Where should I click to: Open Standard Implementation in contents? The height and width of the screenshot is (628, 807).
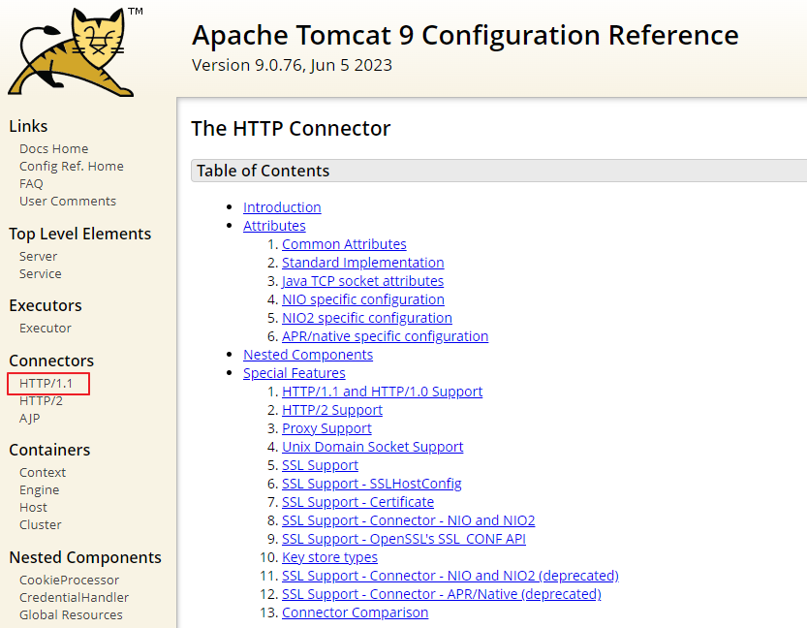pyautogui.click(x=363, y=263)
